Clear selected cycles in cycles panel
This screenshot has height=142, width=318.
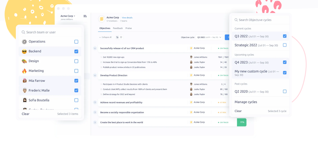click(x=238, y=111)
